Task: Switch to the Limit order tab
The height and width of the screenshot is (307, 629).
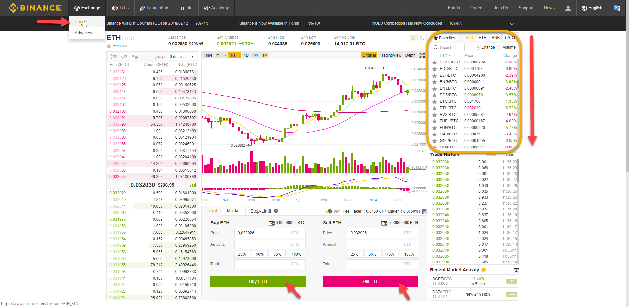Action: 212,211
